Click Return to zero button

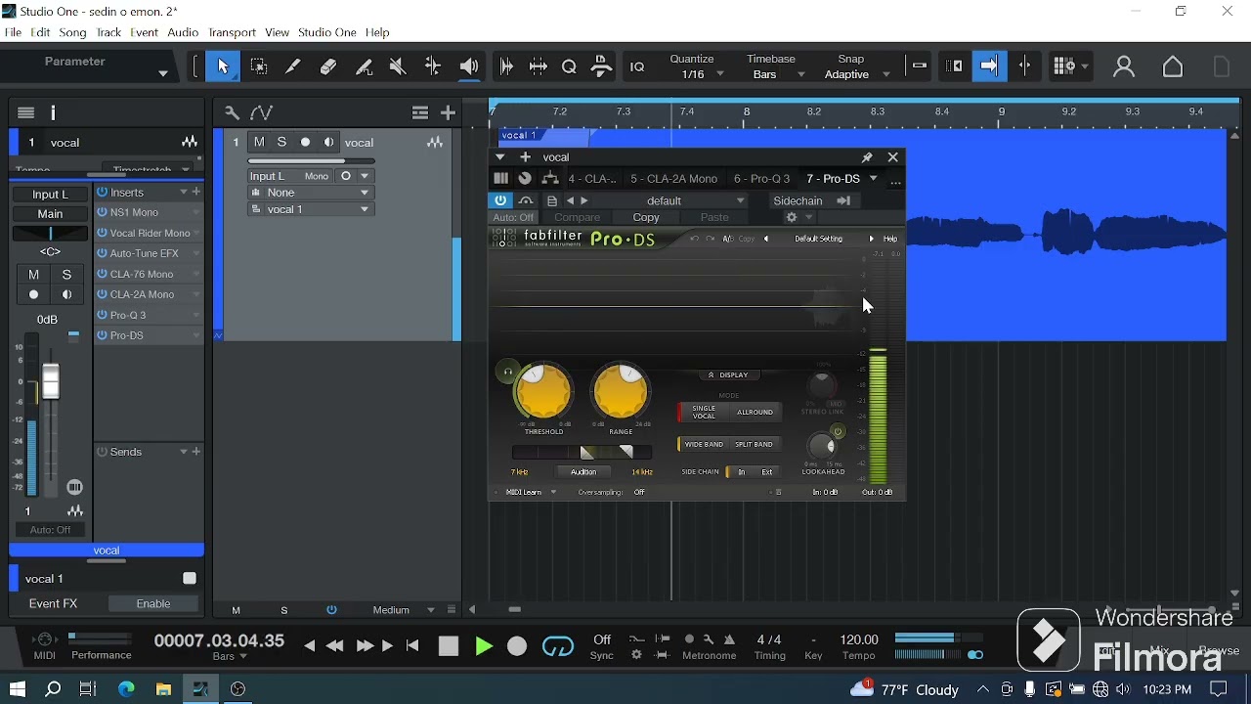[412, 646]
